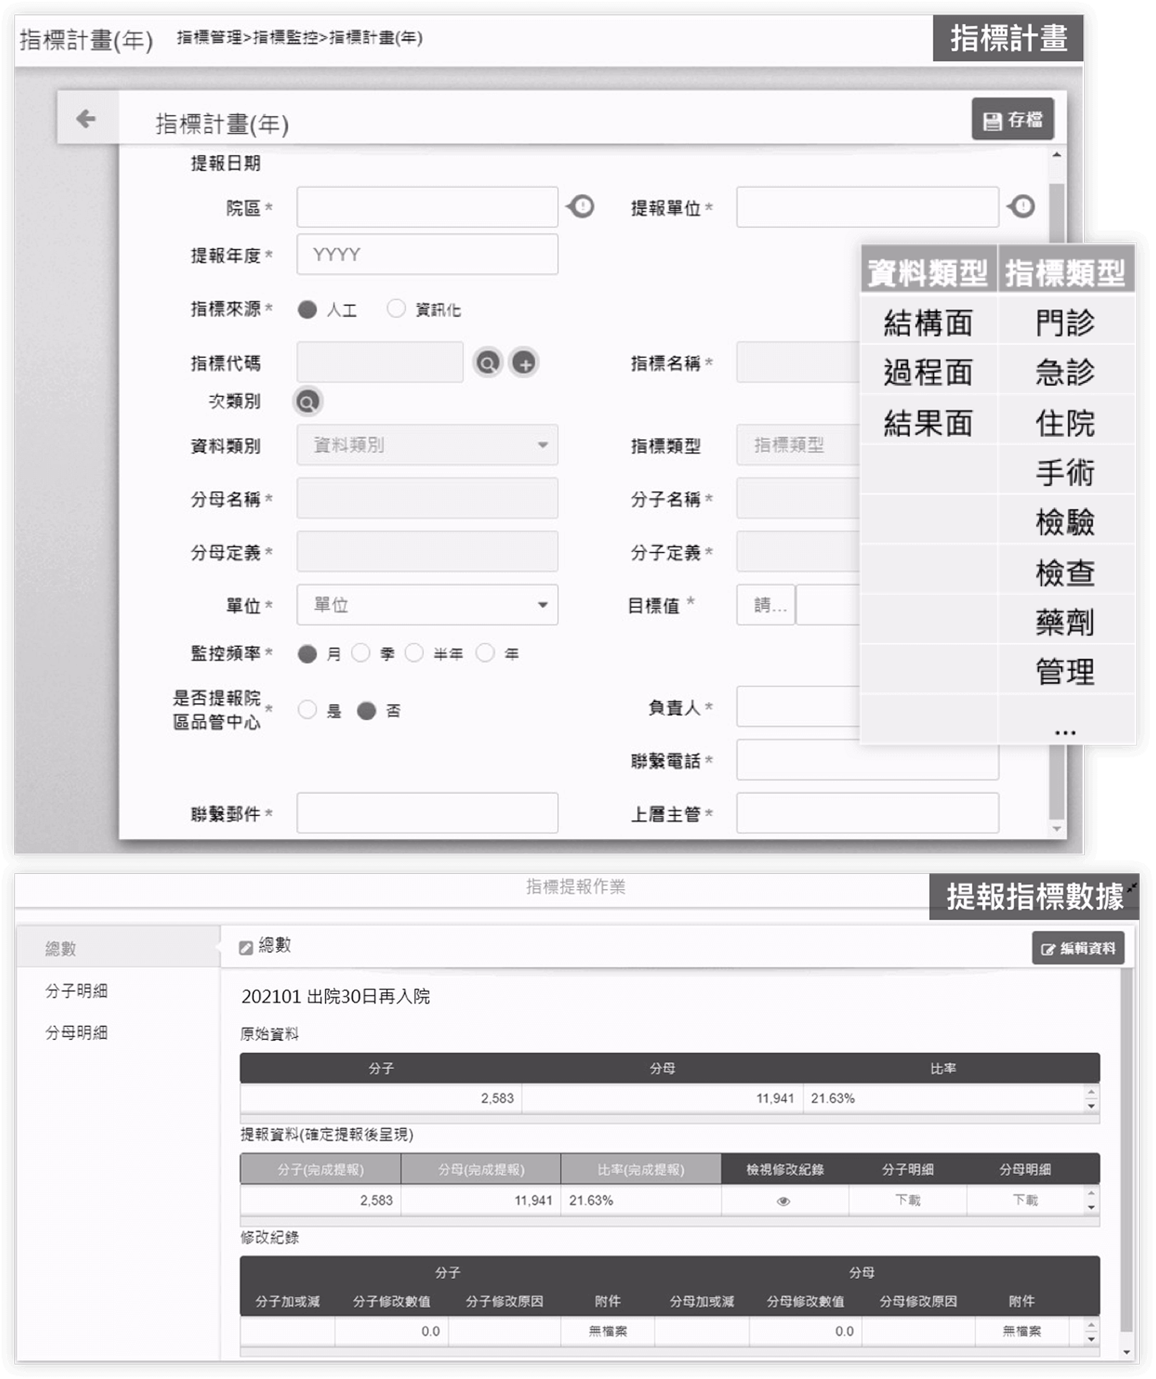Viewport: 1156px width, 1379px height.
Task: Choose 是 for 是否提報院區品管中心
Action: (x=307, y=710)
